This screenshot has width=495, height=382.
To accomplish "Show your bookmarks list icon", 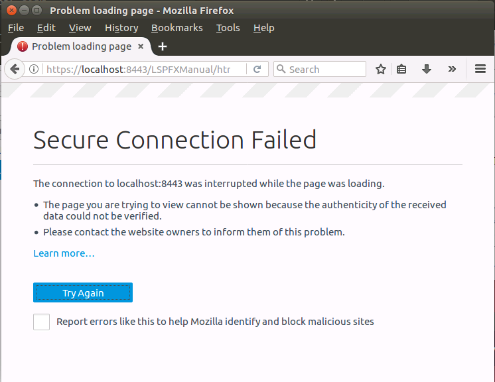I will [401, 69].
